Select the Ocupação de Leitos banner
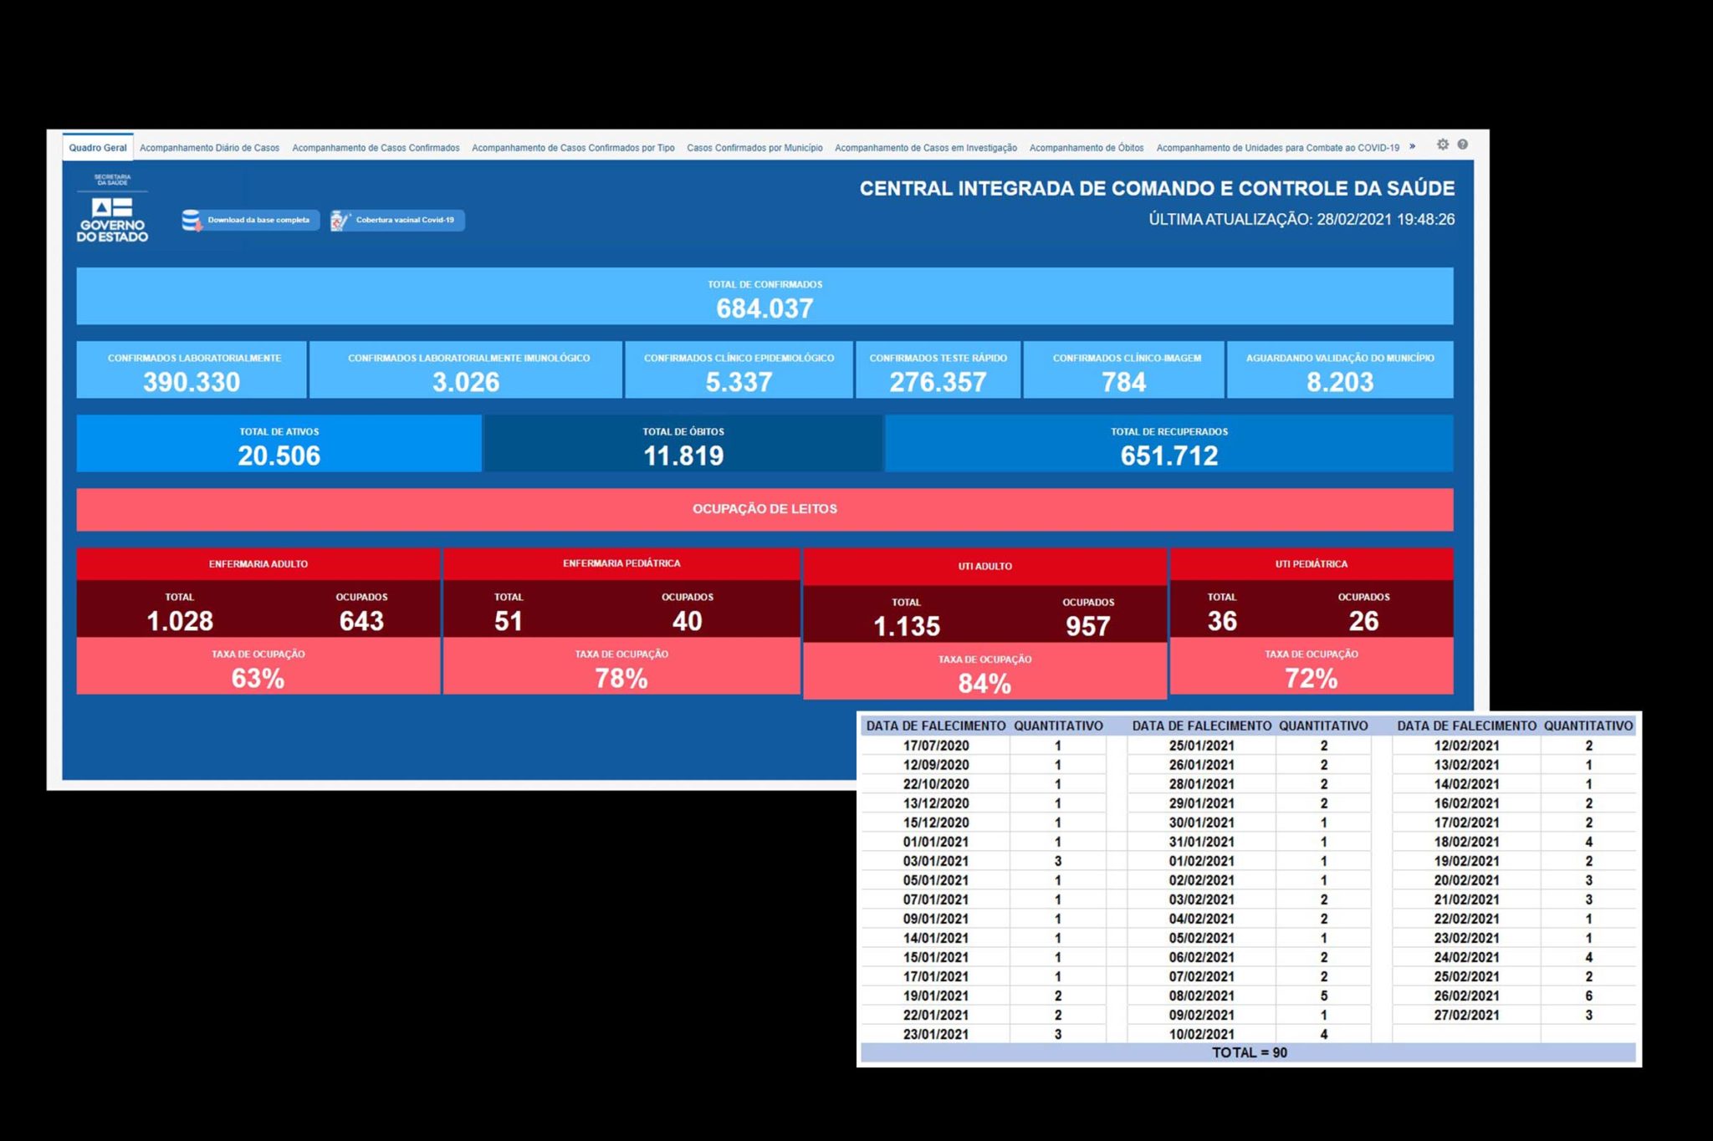The width and height of the screenshot is (1713, 1141). point(764,509)
